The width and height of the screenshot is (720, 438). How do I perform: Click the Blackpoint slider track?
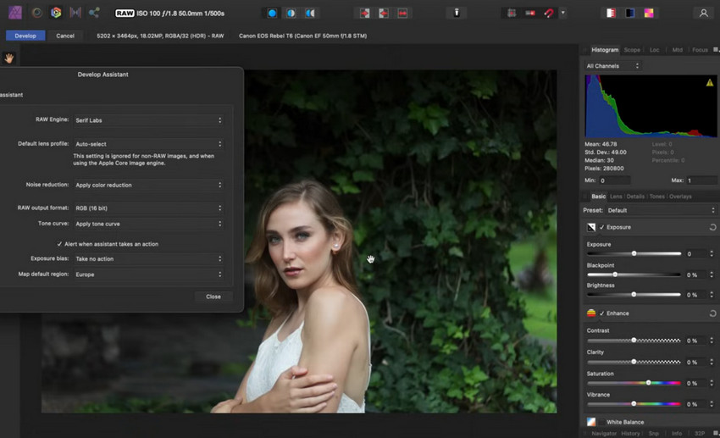pyautogui.click(x=634, y=274)
